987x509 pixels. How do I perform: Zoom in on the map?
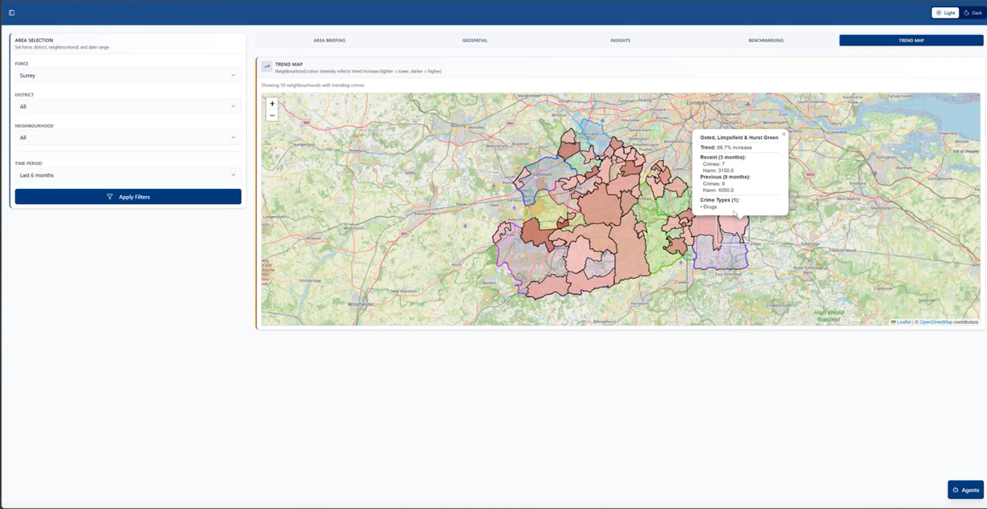[x=272, y=103]
